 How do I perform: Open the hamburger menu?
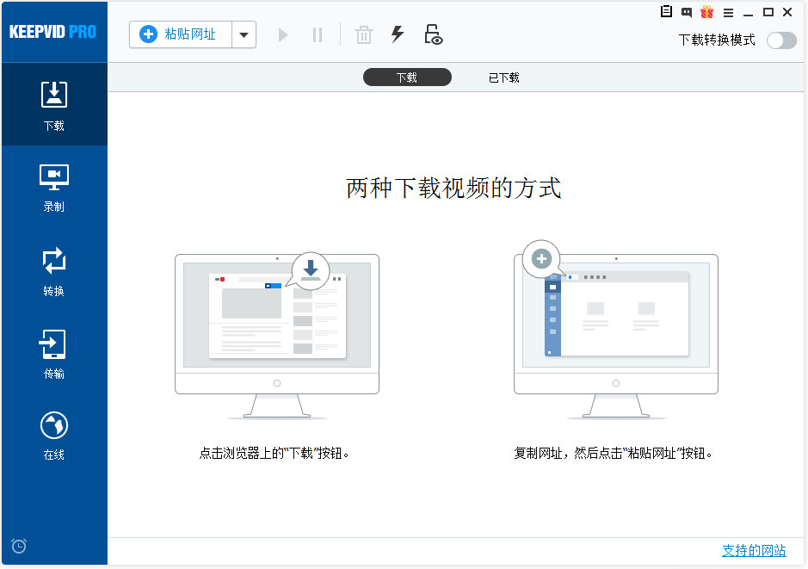(x=727, y=12)
